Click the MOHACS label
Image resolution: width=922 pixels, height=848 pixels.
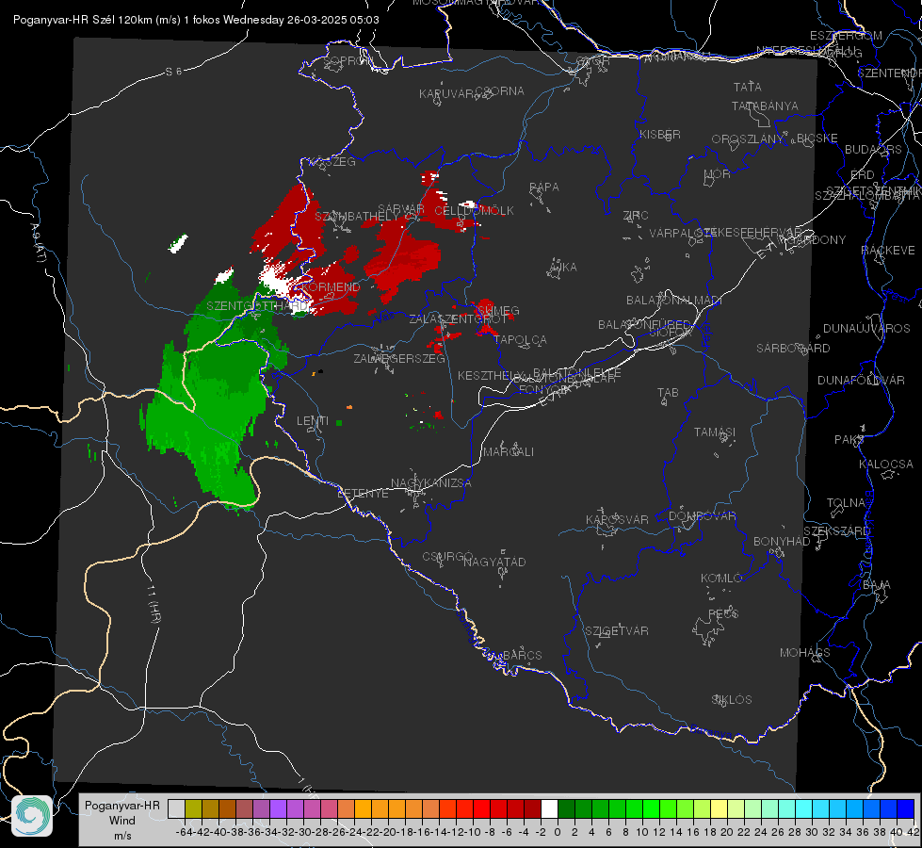point(804,653)
